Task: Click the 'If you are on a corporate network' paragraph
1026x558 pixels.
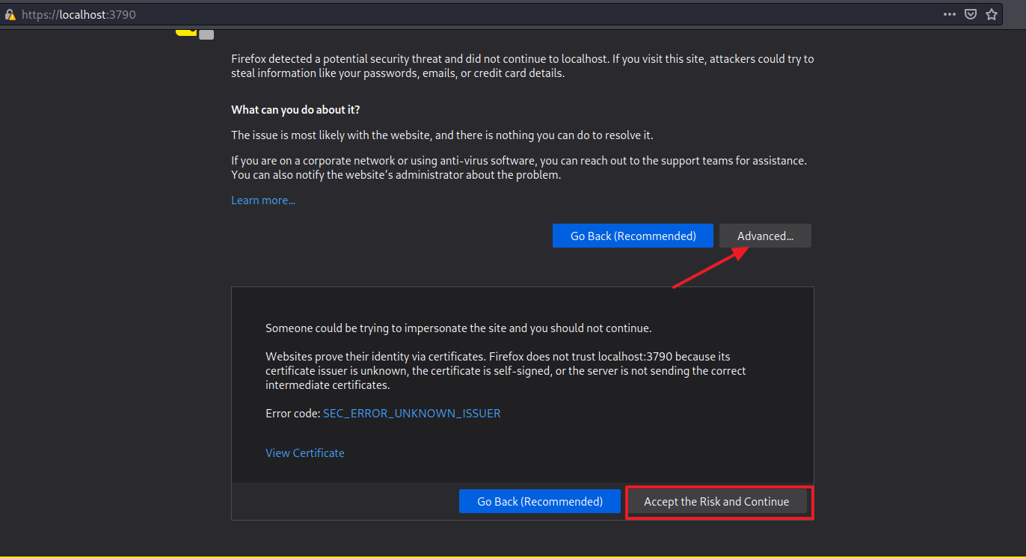Action: pos(519,168)
